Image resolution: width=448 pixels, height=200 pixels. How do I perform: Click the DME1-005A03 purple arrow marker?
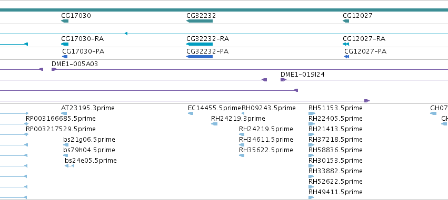tap(54, 69)
